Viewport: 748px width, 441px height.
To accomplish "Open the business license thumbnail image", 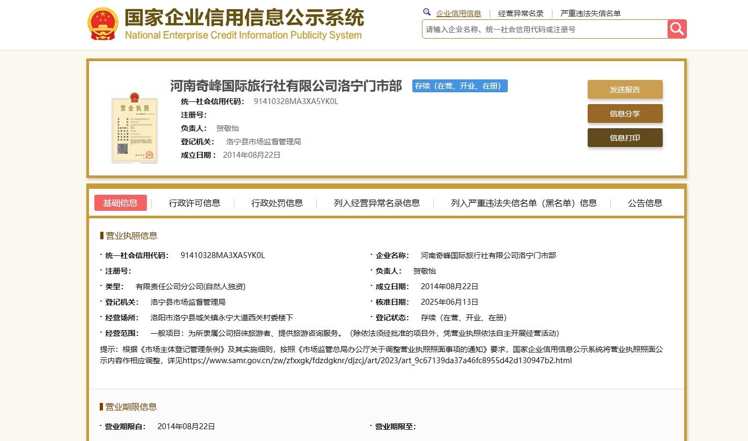I will click(x=135, y=127).
